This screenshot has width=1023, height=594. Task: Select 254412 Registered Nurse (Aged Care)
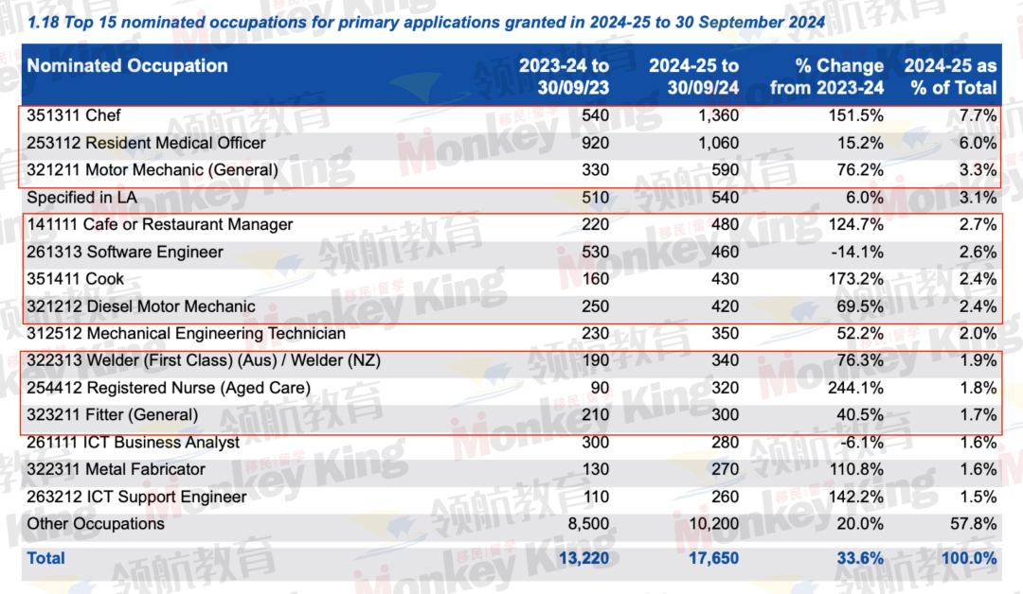tap(168, 389)
